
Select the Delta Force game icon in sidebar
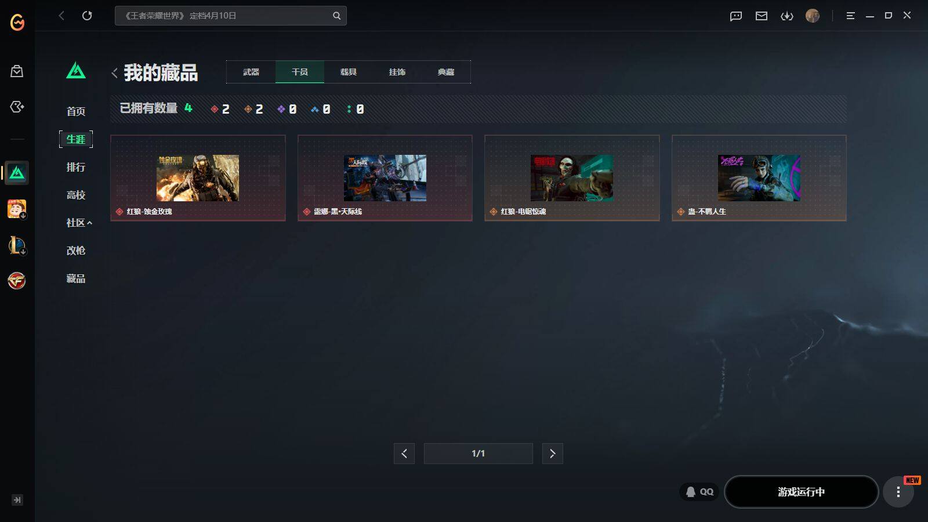pos(17,173)
